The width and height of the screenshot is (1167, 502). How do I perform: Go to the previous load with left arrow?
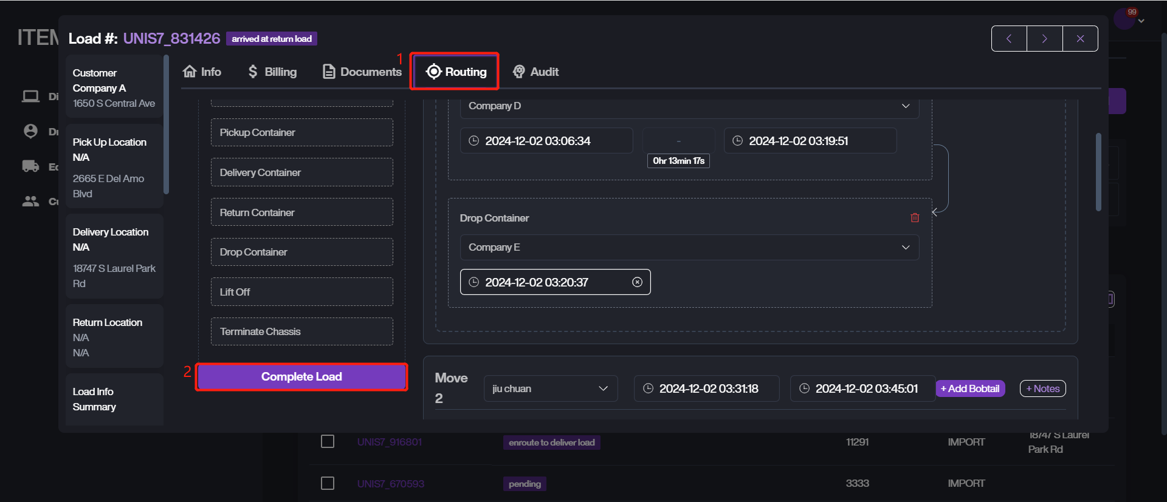(1009, 39)
